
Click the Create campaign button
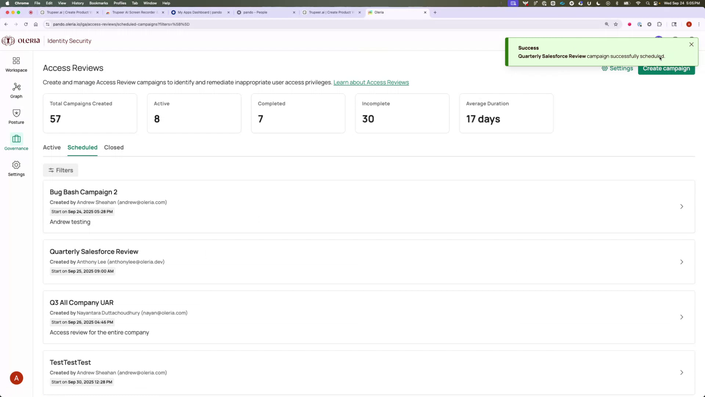pos(666,68)
